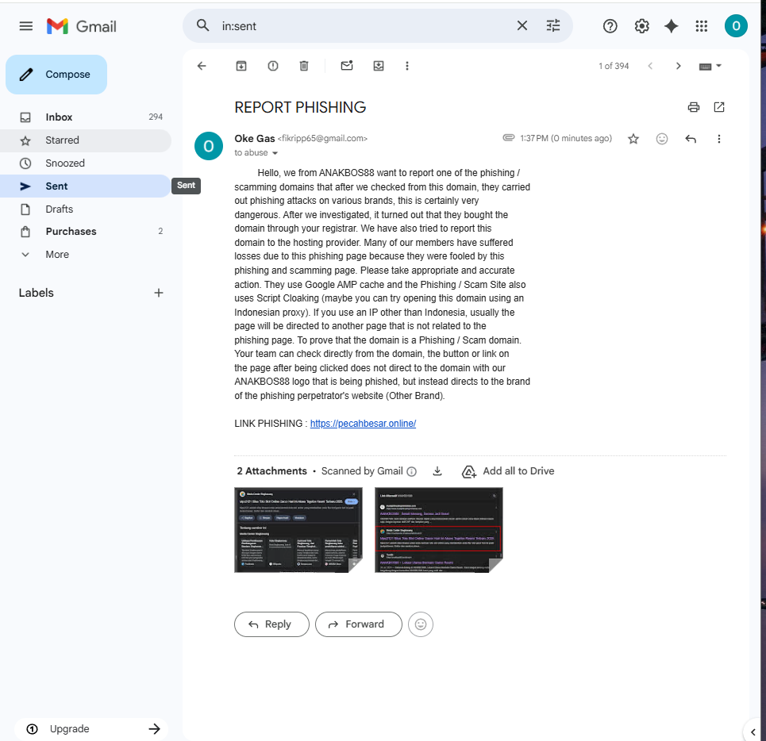Archive this conversation
Screen dimensions: 766x741
[x=241, y=66]
